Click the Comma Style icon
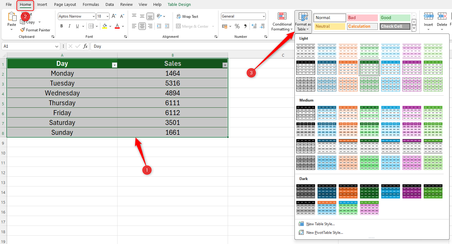 [245, 26]
